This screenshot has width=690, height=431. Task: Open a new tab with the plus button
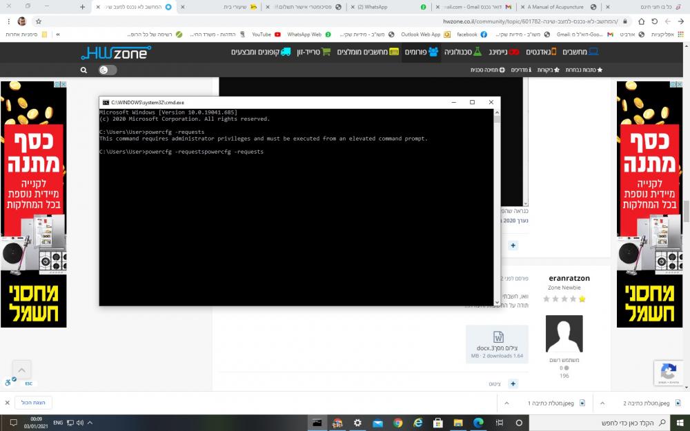tap(82, 7)
